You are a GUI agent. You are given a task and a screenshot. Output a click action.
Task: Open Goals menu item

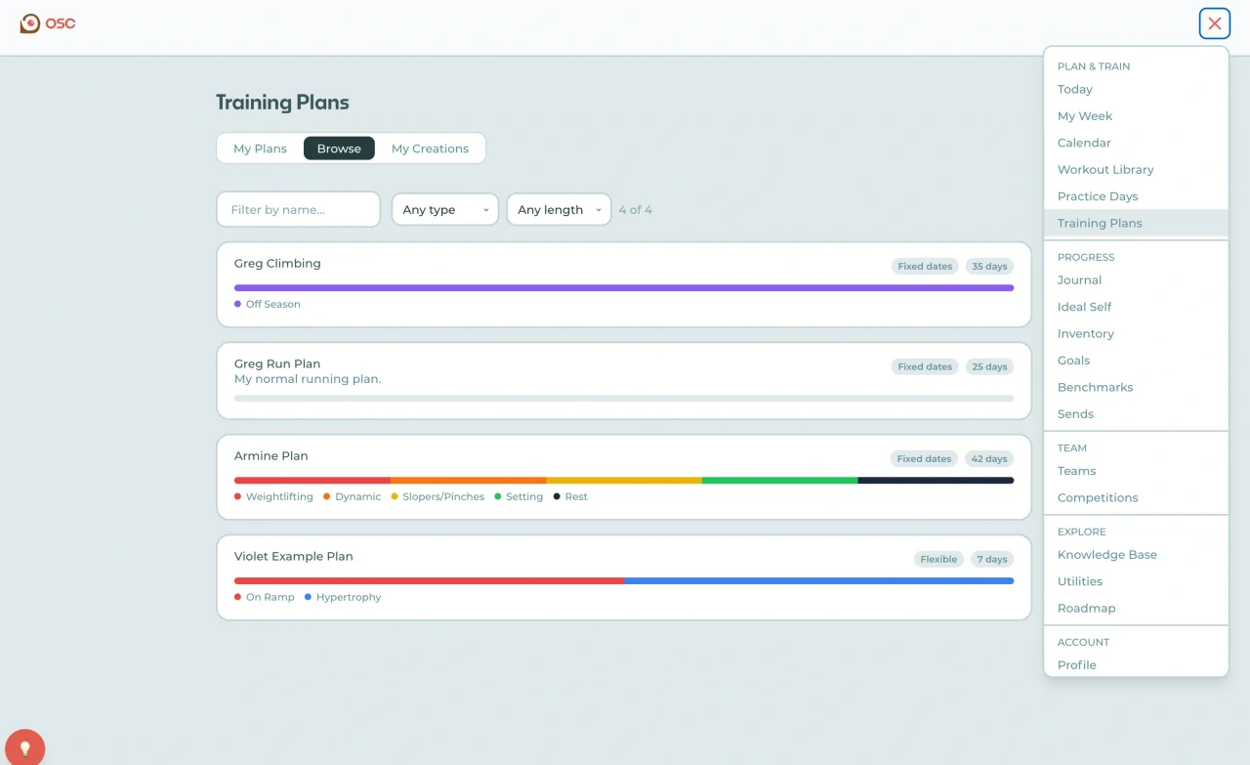click(1136, 361)
